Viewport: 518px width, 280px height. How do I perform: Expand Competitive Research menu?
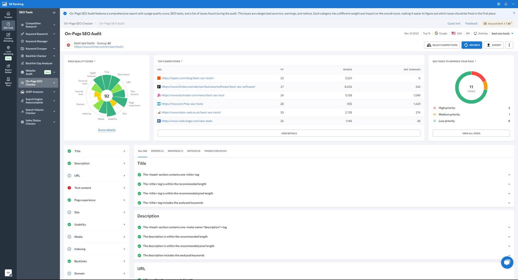coord(38,25)
